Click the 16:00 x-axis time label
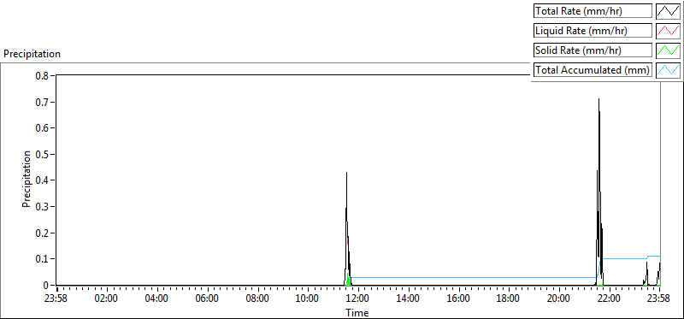This screenshot has height=319, width=684. (458, 299)
